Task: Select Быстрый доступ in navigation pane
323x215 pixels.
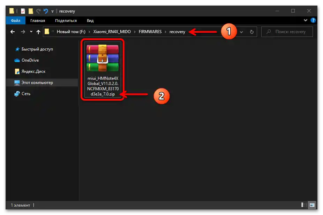Action: tap(37, 49)
